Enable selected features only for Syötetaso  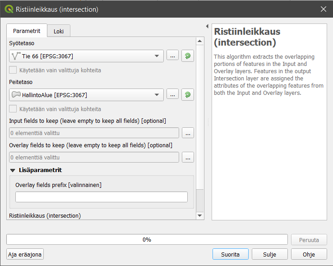point(13,70)
